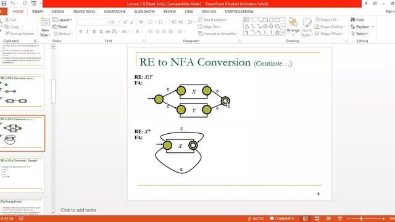Click Convert to SmartArt
Viewport: 395px width, 222px height.
218,34
